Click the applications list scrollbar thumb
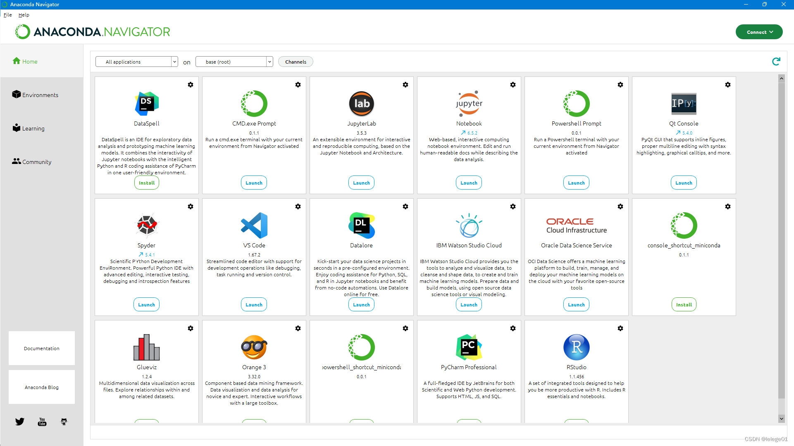794x446 pixels. pyautogui.click(x=781, y=240)
